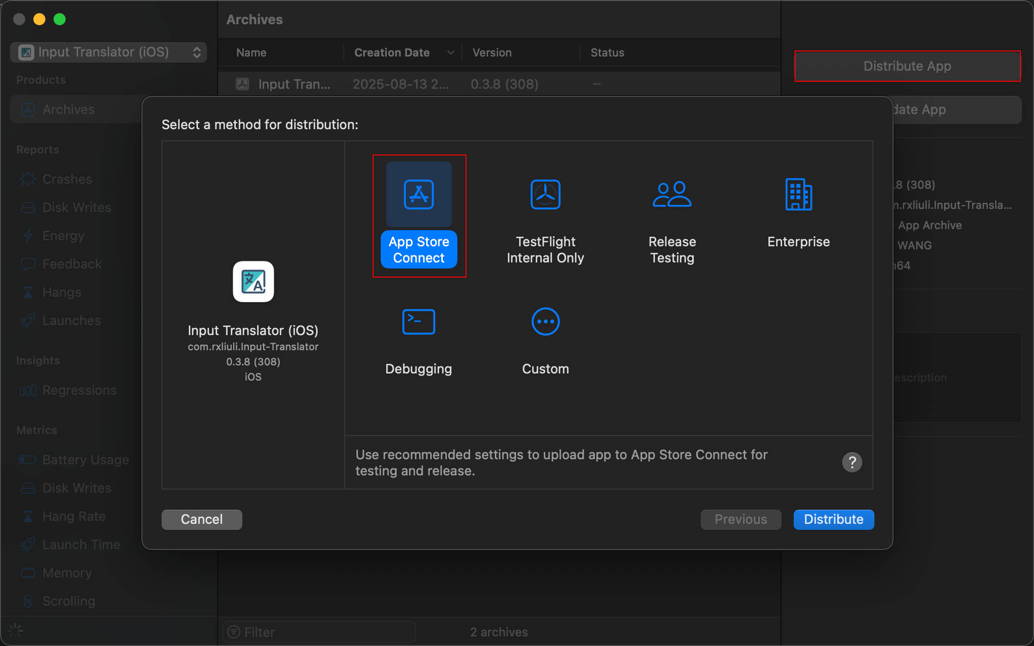Click the Hangs hourglass icon
This screenshot has width=1034, height=646.
coord(28,292)
